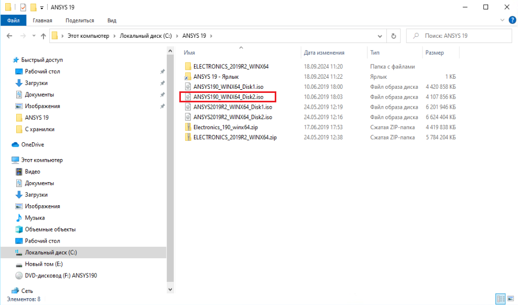Unpin Рабочий стол using its pin icon
This screenshot has height=305, width=518.
coord(162,71)
